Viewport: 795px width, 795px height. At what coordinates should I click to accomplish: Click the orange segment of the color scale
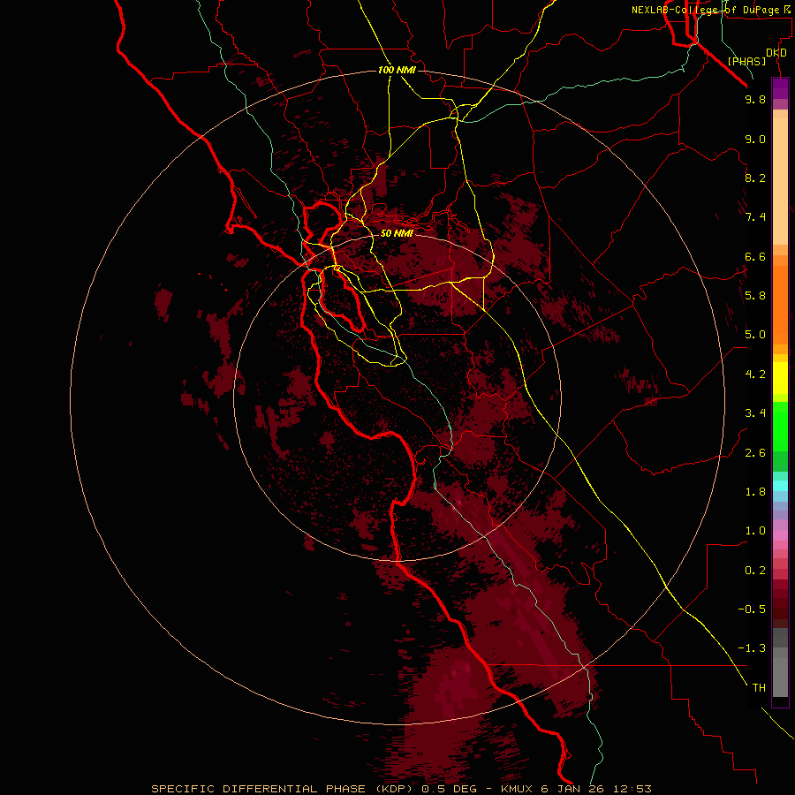(780, 305)
